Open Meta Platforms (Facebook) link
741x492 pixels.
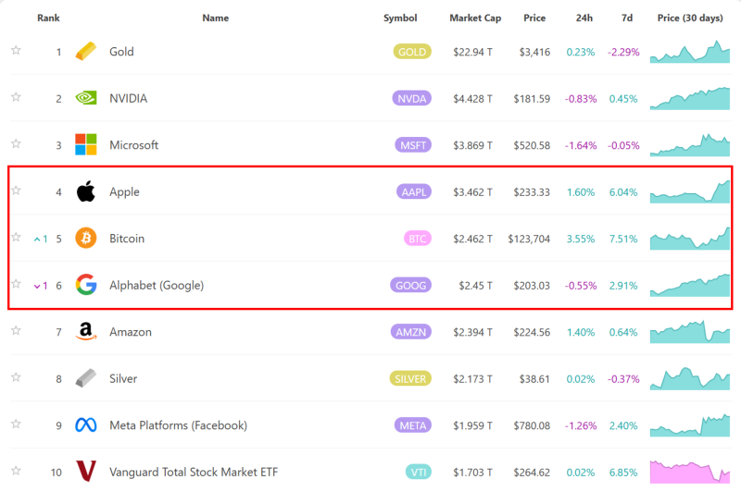[178, 425]
